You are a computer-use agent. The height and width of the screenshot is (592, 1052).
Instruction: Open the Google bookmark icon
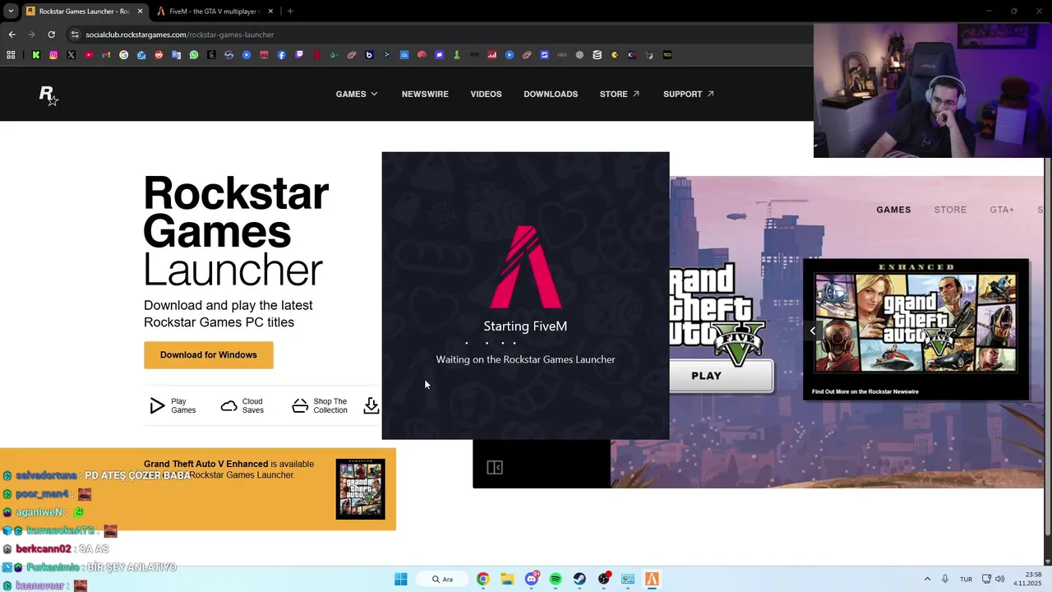pyautogui.click(x=124, y=55)
